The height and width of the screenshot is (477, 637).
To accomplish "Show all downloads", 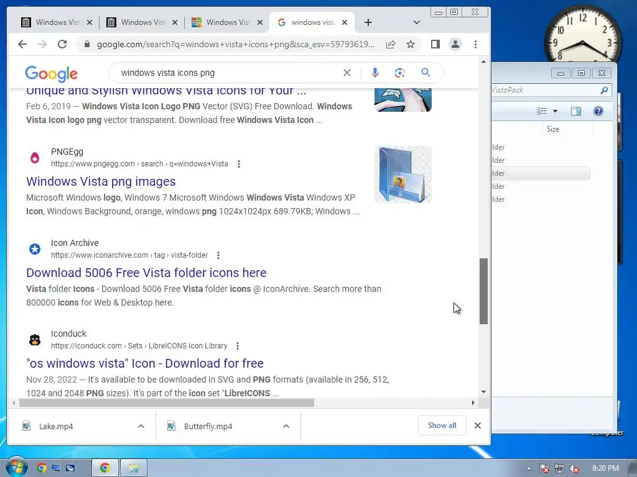I will coord(442,425).
